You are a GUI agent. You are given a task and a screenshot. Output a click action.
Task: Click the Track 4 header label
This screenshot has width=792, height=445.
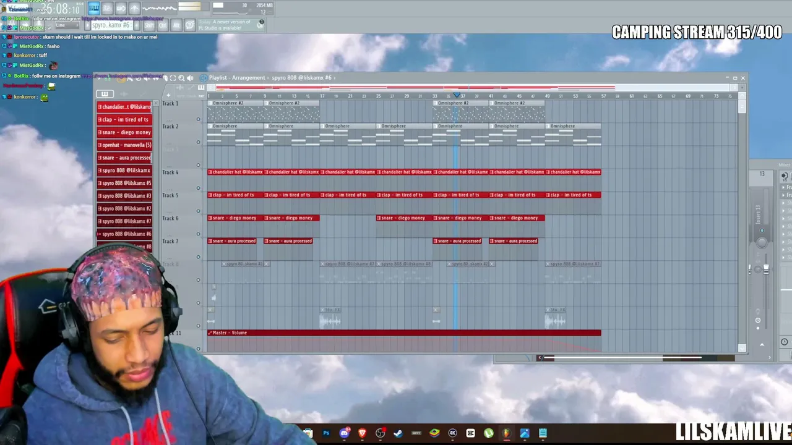pyautogui.click(x=170, y=172)
